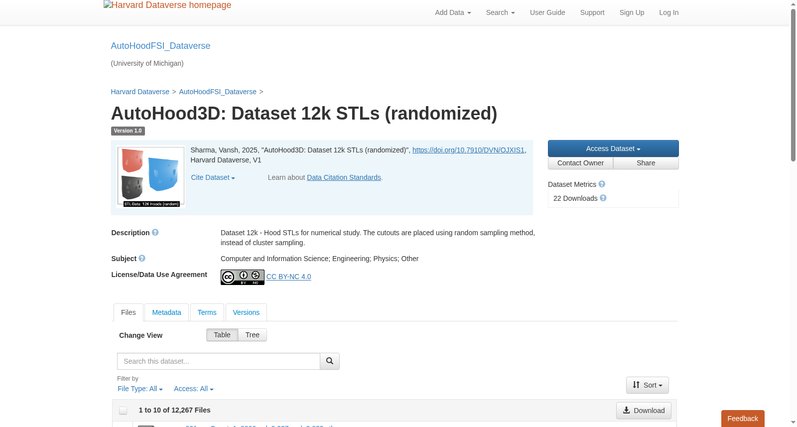797x427 pixels.
Task: Click Sign Up in the navbar
Action: coord(632,12)
